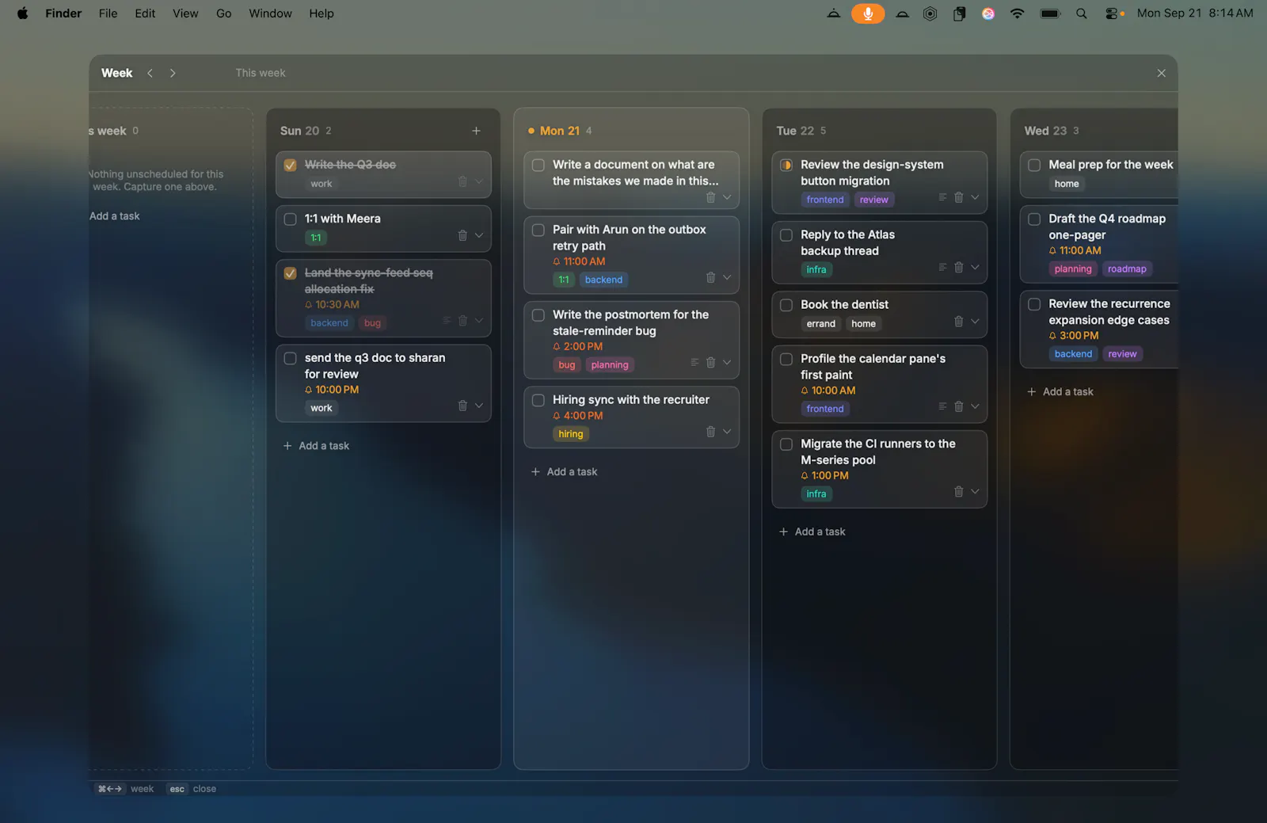Click 'Add a task' under Wed 23
The width and height of the screenshot is (1267, 823).
click(x=1060, y=392)
